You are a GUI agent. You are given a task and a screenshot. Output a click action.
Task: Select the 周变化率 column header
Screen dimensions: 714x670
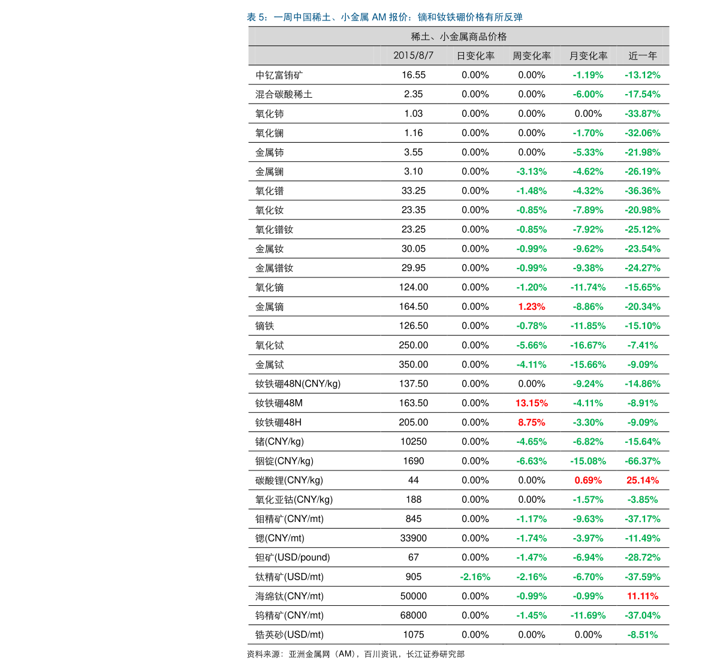pos(531,56)
